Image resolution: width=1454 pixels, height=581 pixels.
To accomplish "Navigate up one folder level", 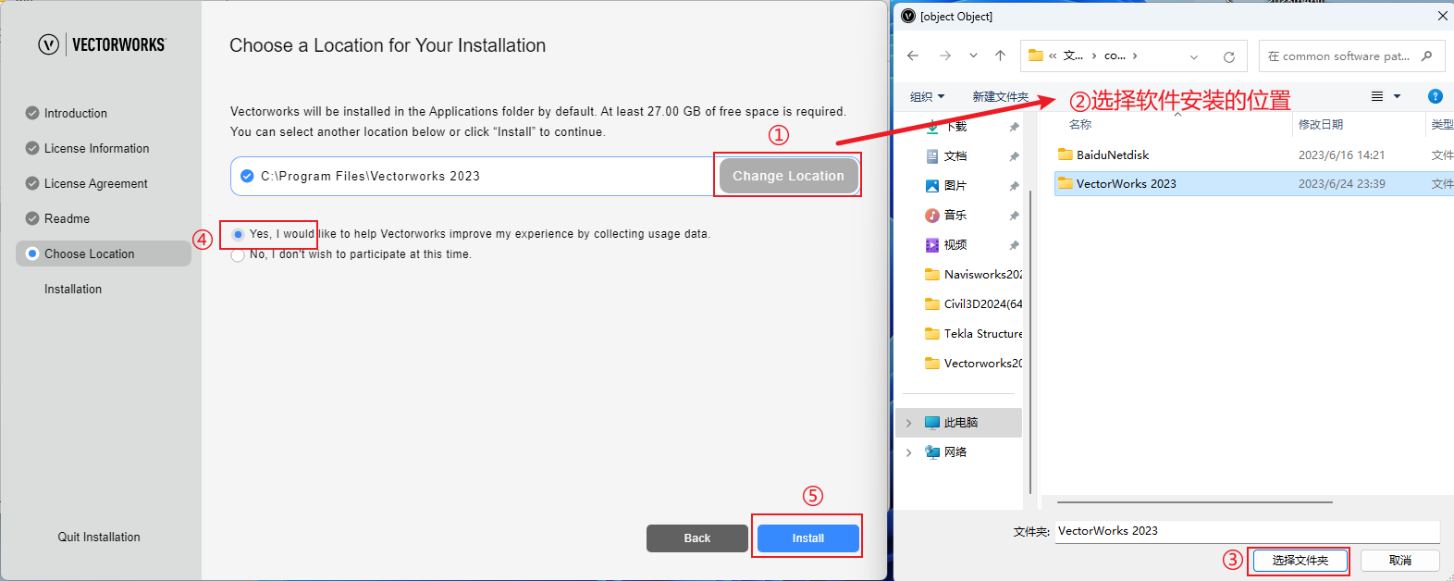I will click(x=1000, y=56).
